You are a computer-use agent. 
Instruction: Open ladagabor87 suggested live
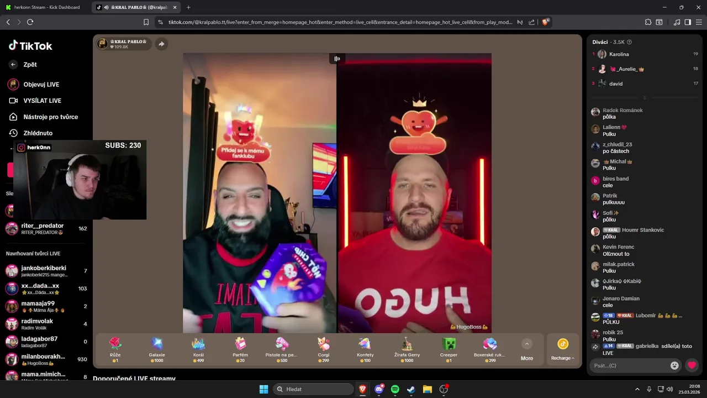point(46,342)
